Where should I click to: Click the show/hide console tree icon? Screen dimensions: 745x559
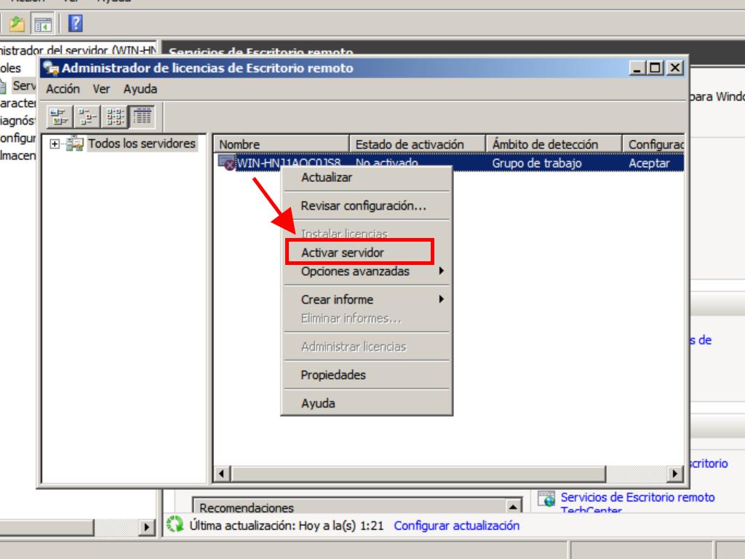pyautogui.click(x=44, y=24)
